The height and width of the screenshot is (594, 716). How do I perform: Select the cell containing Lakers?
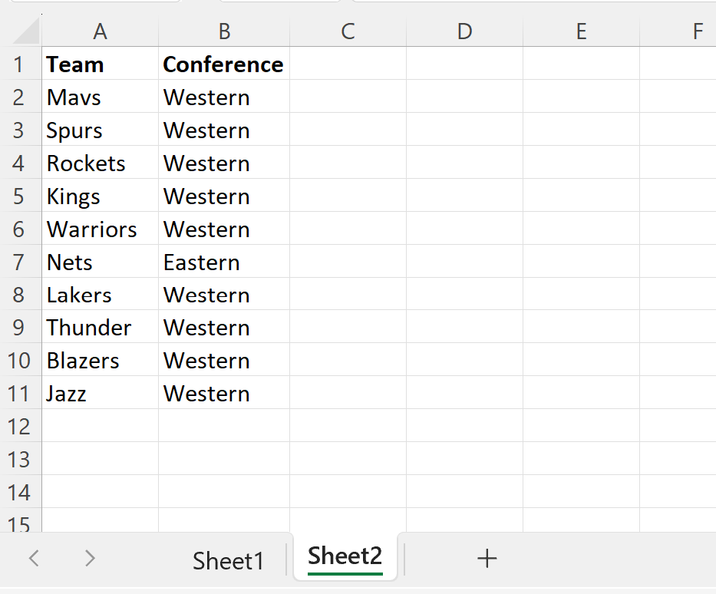tap(100, 295)
